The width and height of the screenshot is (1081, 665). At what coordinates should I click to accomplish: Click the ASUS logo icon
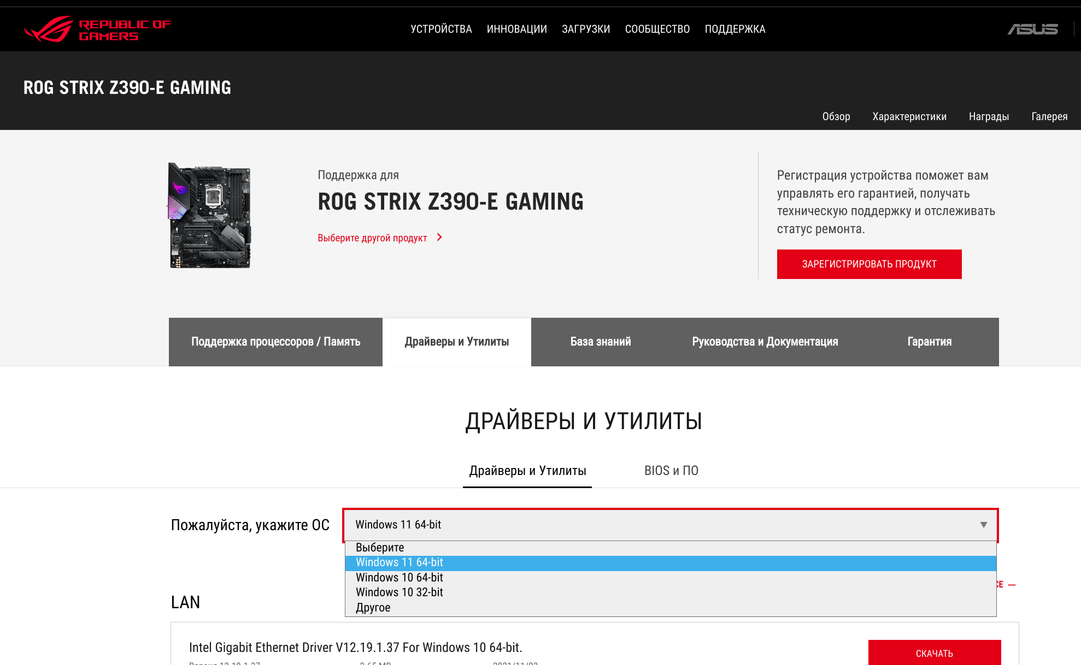[x=1032, y=29]
